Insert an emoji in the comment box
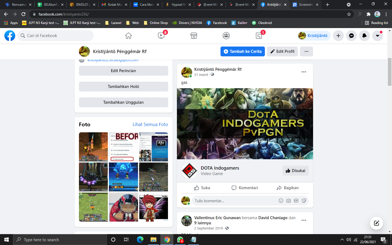Viewport: 392px width, 245px height. click(281, 201)
